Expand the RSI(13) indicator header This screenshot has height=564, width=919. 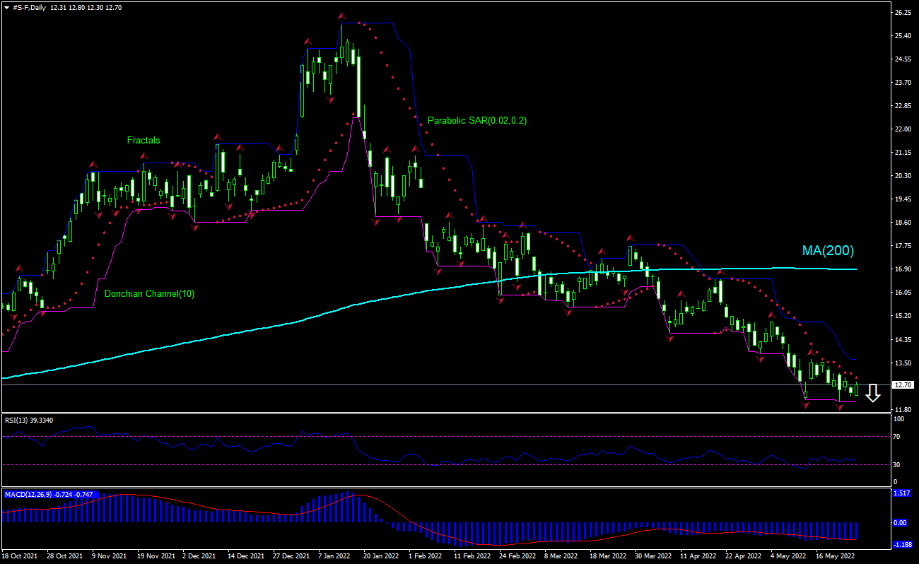(x=27, y=420)
